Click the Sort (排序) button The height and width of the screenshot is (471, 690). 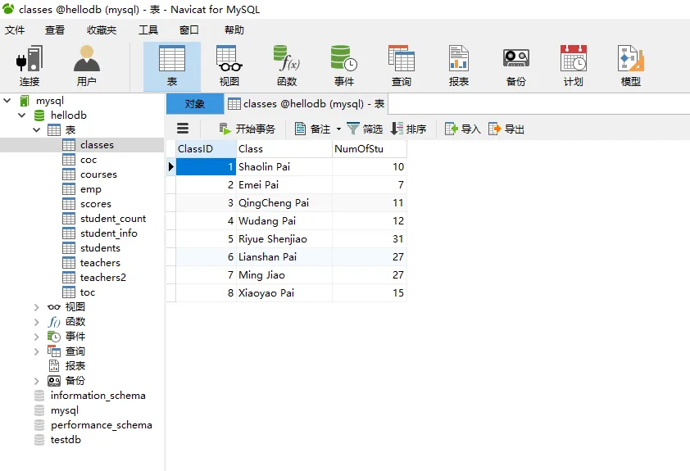[408, 129]
